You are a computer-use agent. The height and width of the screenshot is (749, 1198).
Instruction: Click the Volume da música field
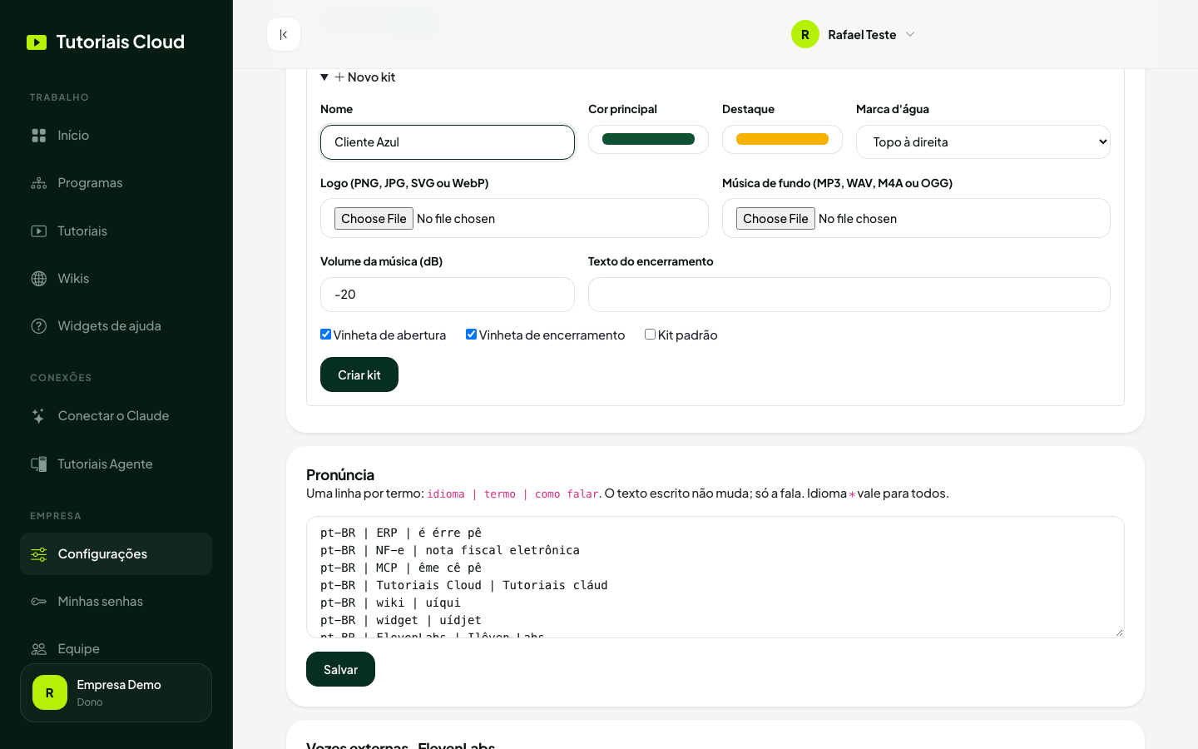pos(448,295)
